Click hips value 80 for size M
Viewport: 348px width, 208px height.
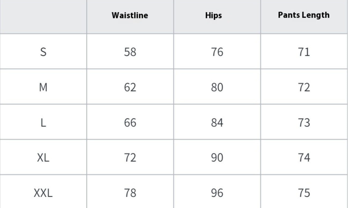tap(217, 87)
